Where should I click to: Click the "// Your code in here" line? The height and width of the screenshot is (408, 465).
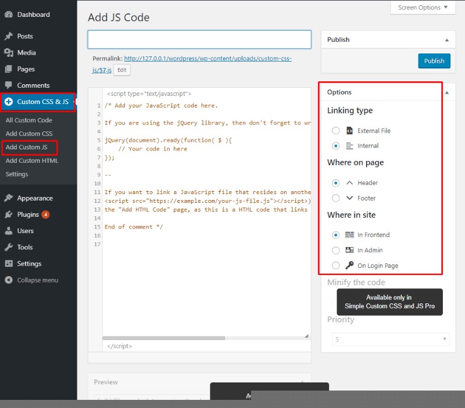153,149
